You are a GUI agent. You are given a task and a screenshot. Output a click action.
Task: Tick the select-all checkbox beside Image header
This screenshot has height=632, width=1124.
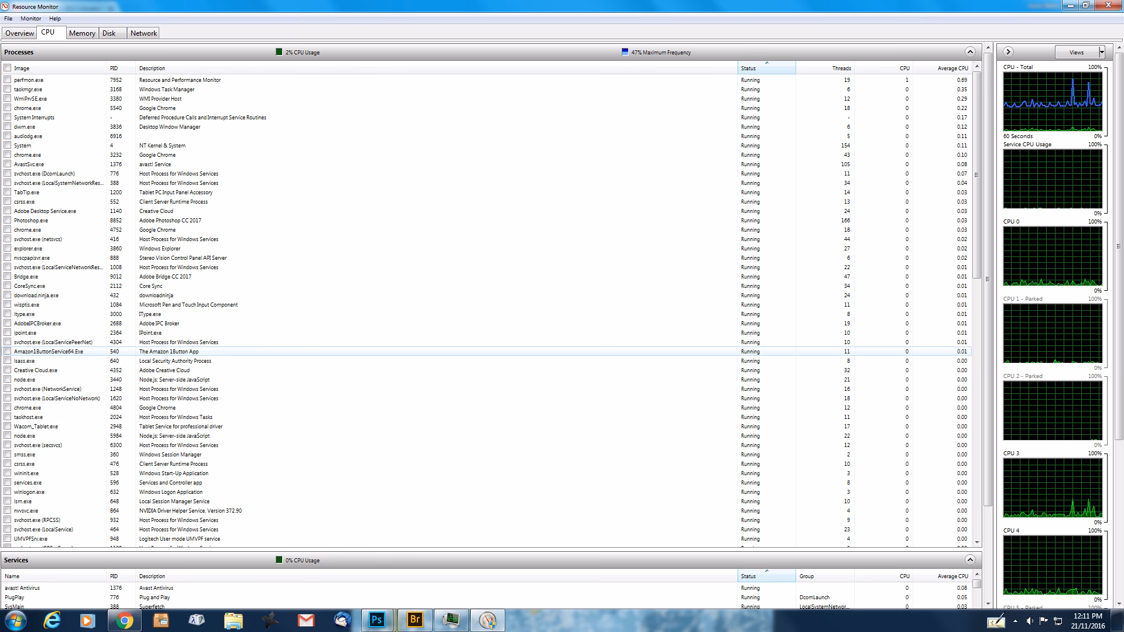[x=8, y=68]
